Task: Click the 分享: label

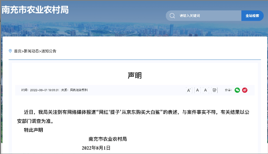Action: [x=228, y=90]
